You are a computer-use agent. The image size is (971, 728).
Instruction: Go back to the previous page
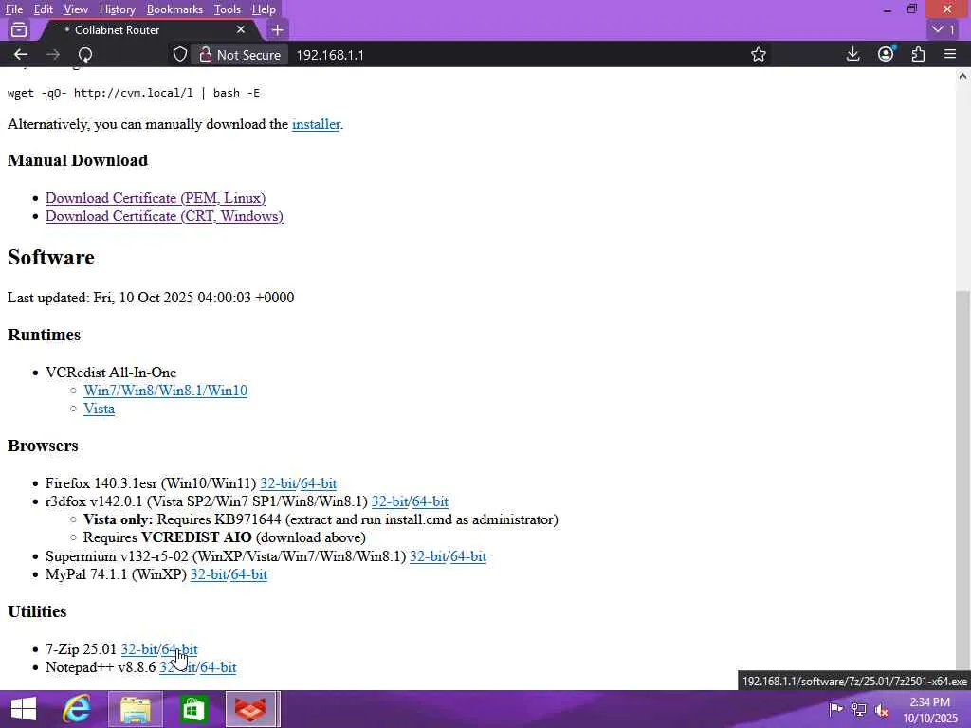21,54
